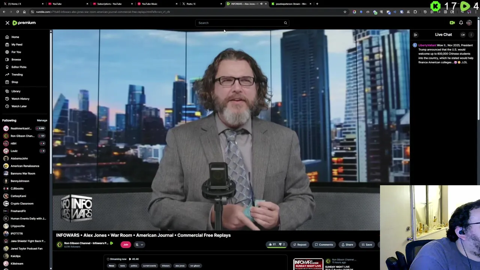Open the green go-live camera icon
The height and width of the screenshot is (270, 480).
(452, 23)
